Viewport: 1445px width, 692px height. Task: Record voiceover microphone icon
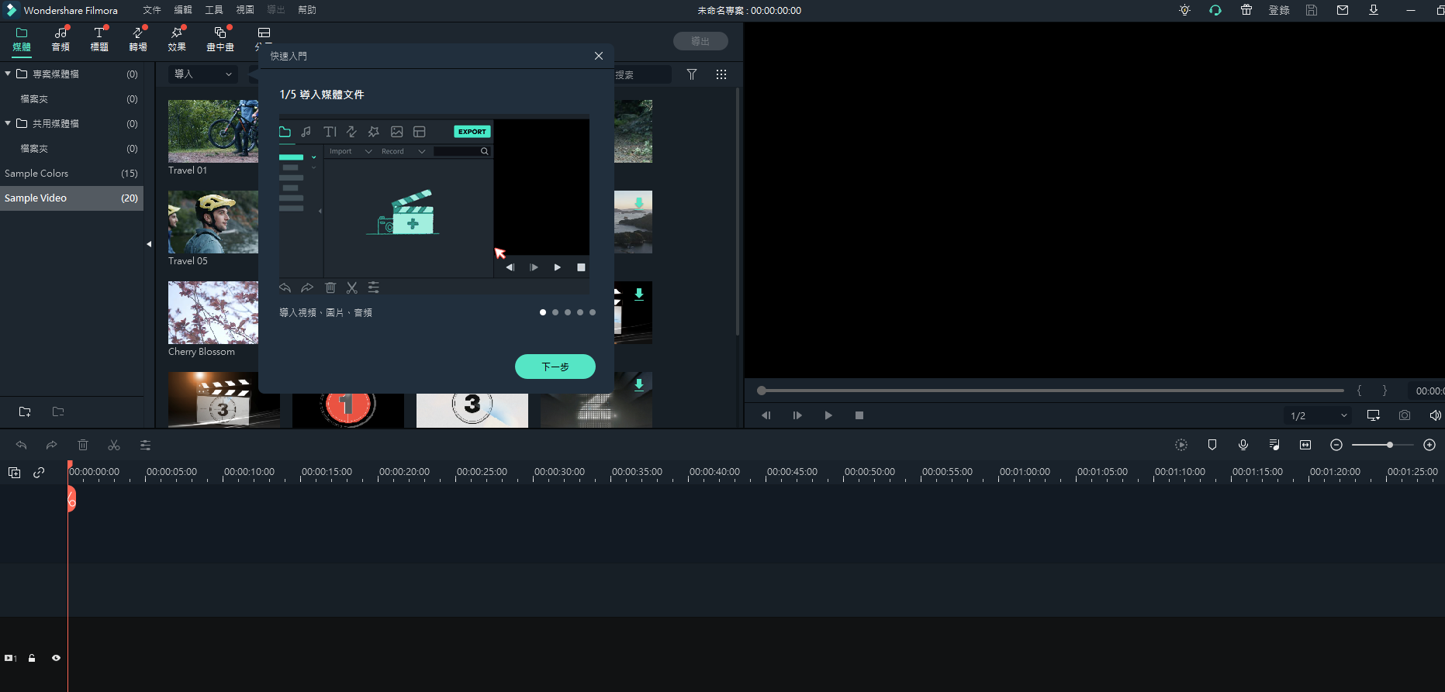point(1243,445)
